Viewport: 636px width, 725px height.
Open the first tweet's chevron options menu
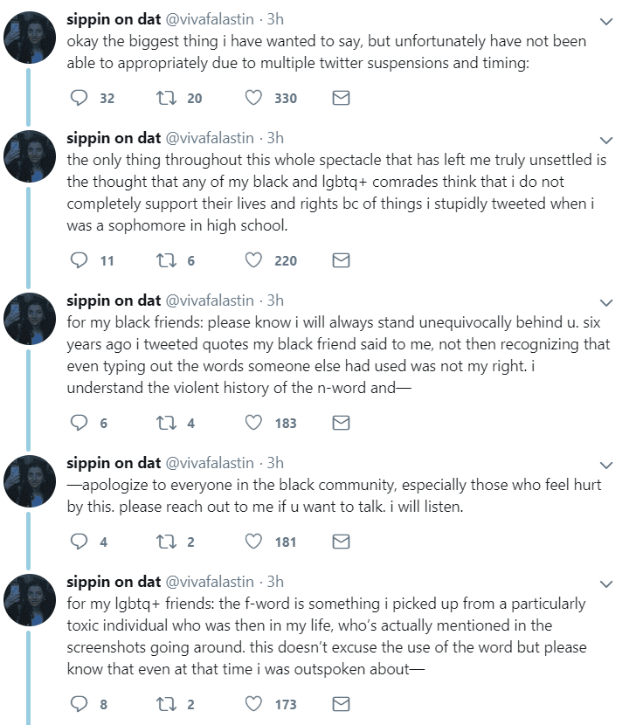tap(606, 22)
